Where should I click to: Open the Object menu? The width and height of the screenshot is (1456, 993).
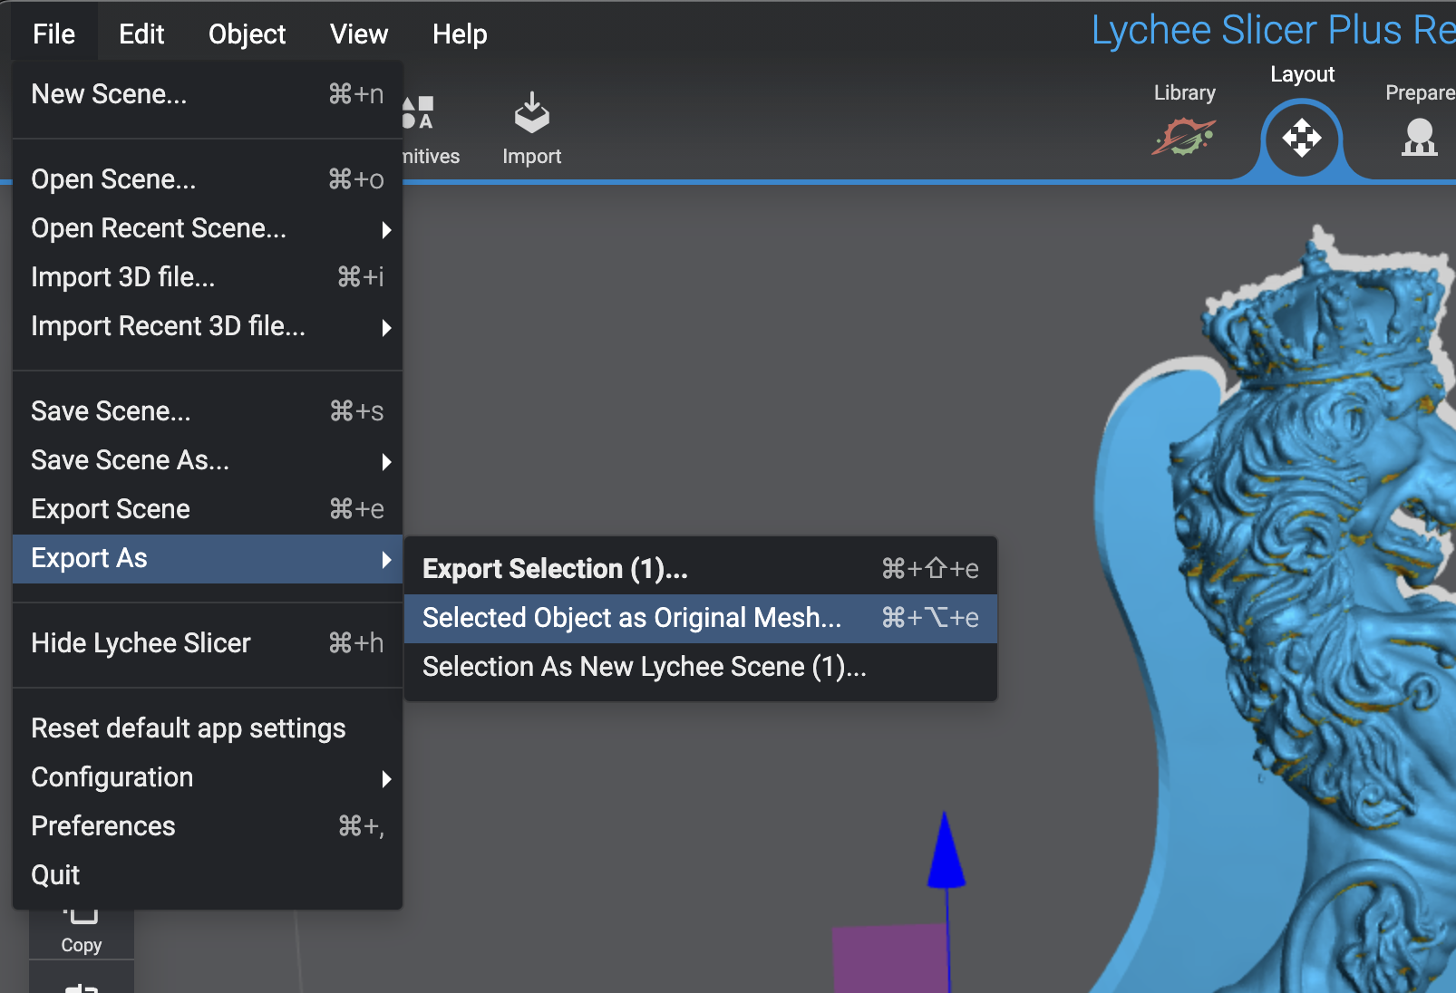247,34
